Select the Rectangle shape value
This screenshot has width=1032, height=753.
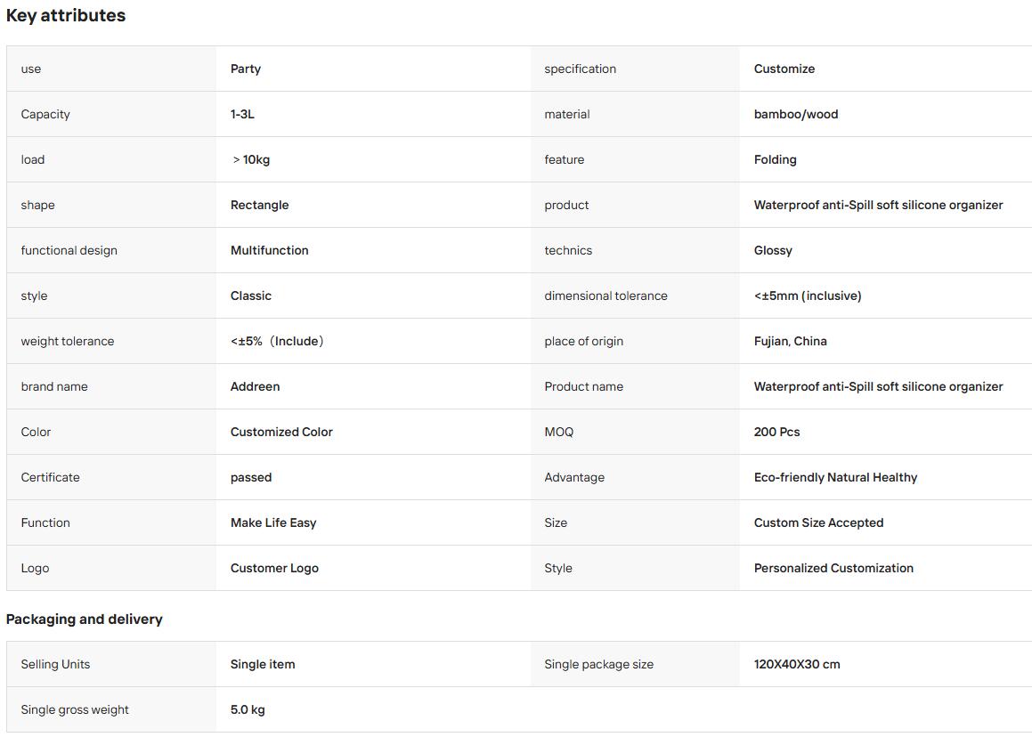(259, 205)
